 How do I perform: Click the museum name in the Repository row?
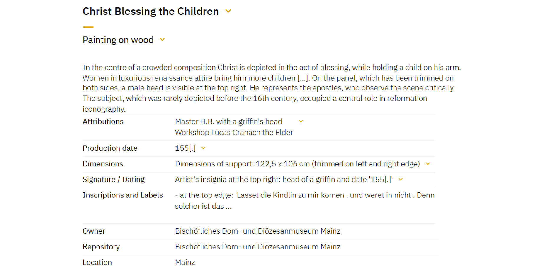pos(258,247)
